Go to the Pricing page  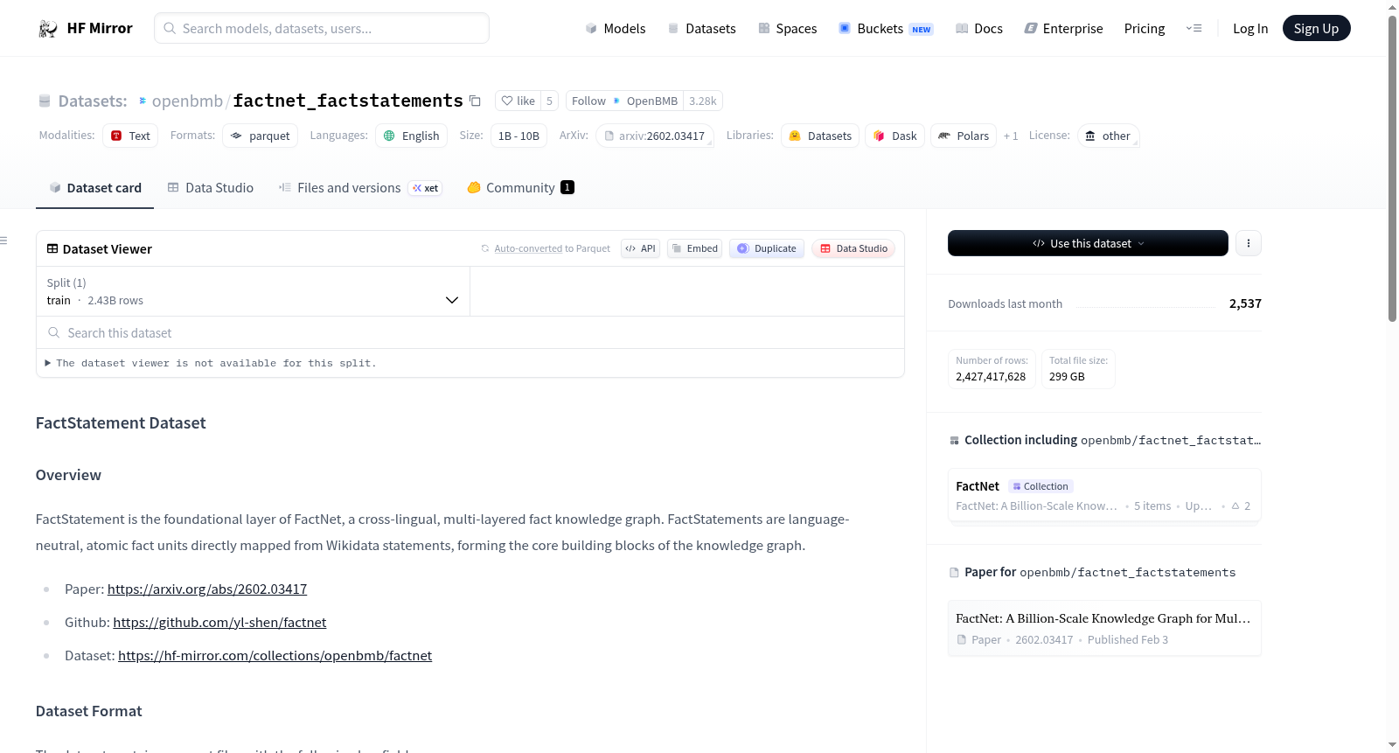pyautogui.click(x=1145, y=28)
